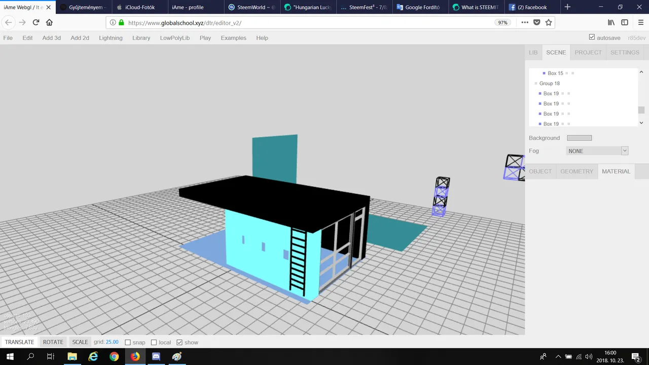Activate the SCALE transform mode
The image size is (649, 365).
[80, 342]
